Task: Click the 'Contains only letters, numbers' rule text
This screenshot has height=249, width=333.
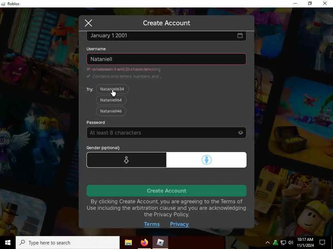Action: coord(127,77)
